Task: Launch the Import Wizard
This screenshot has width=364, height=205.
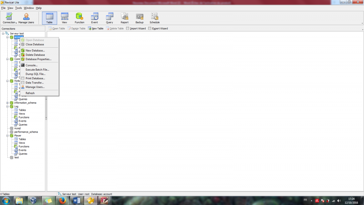Action: pos(136,28)
